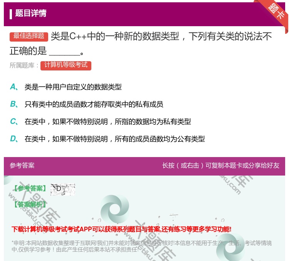Choose option D about member functions public
Image resolution: width=289 pixels, height=261 pixels.
(x=115, y=139)
